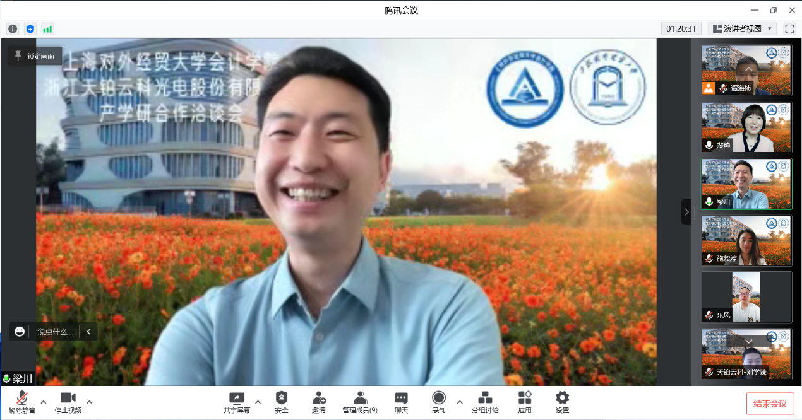Click the blue security shield icon
802x420 pixels.
30,29
